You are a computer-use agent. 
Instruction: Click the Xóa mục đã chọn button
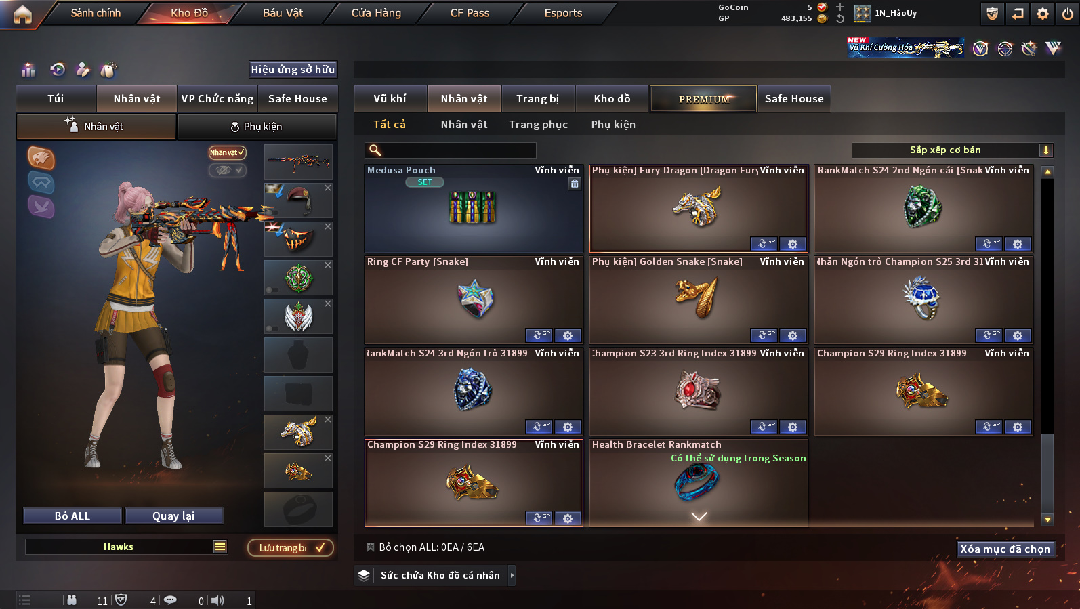point(1005,549)
